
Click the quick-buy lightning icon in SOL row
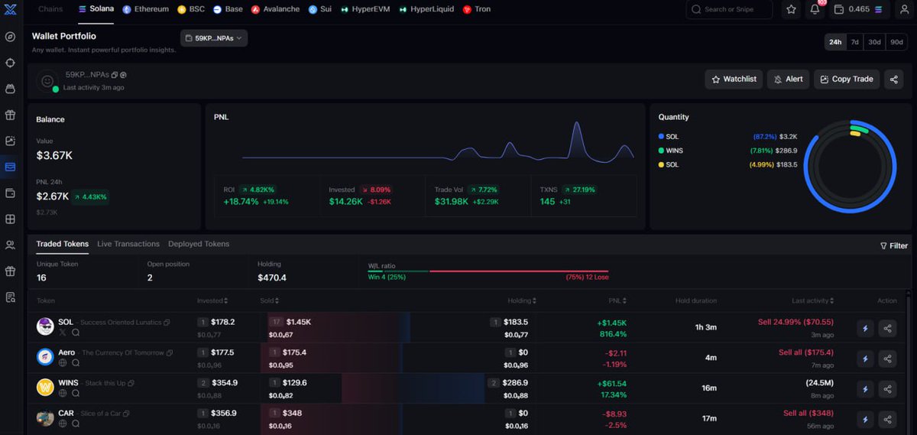(x=865, y=328)
